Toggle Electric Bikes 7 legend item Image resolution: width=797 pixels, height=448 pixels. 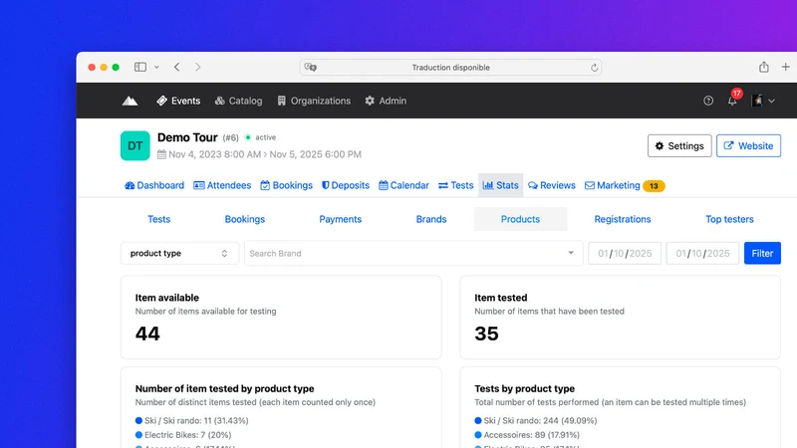click(183, 435)
